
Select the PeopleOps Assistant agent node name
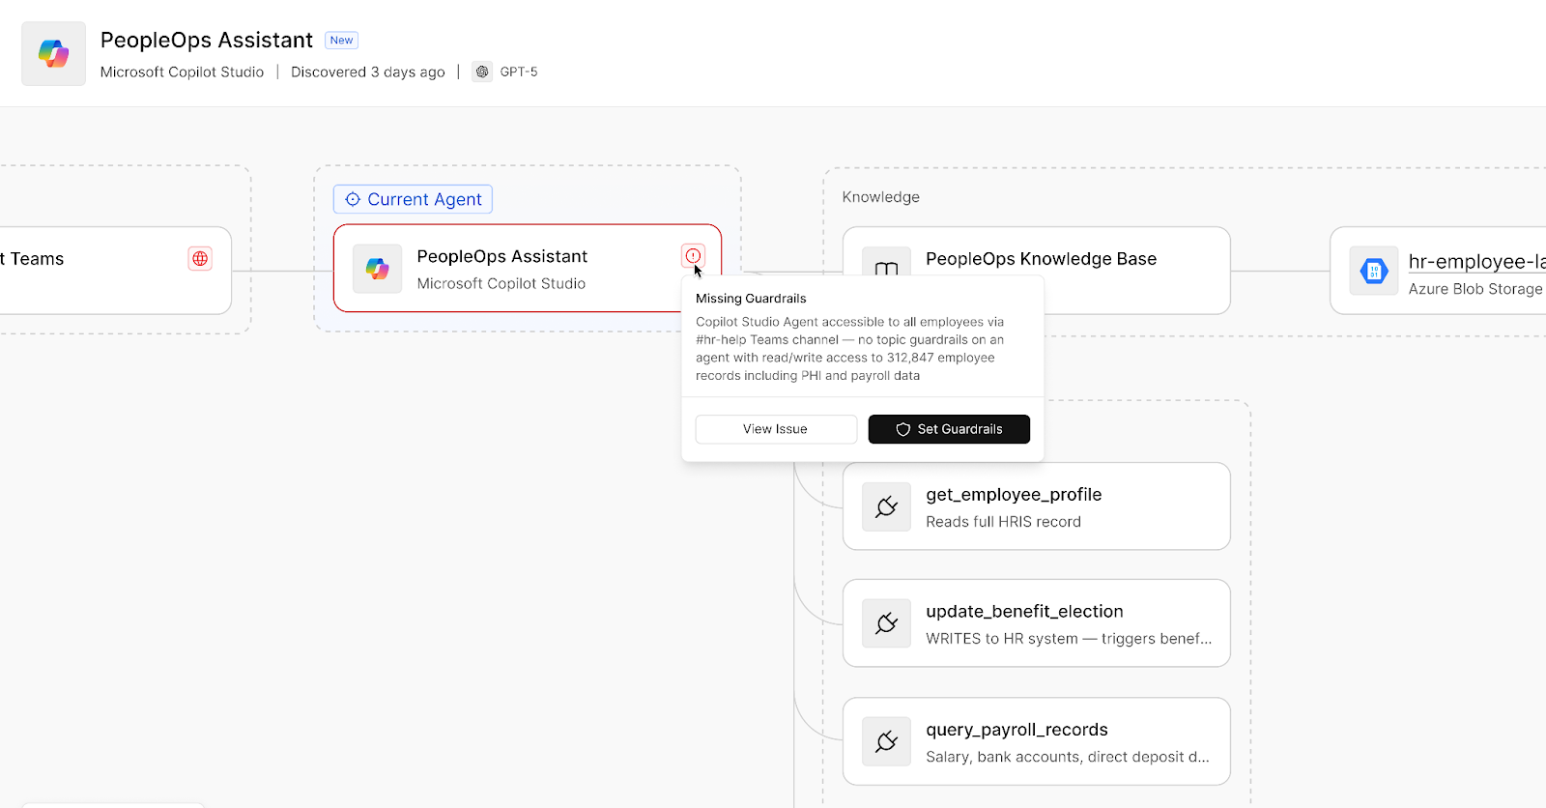point(501,256)
